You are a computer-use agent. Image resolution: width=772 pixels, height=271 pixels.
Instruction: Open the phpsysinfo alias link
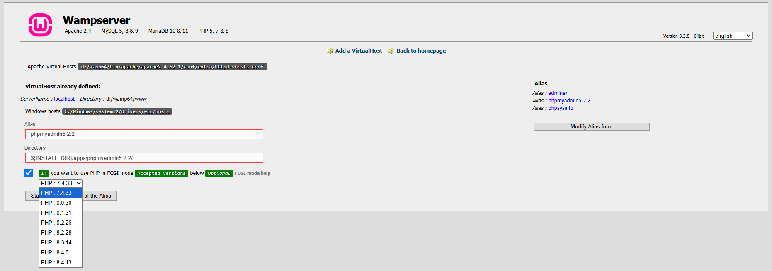click(x=561, y=108)
